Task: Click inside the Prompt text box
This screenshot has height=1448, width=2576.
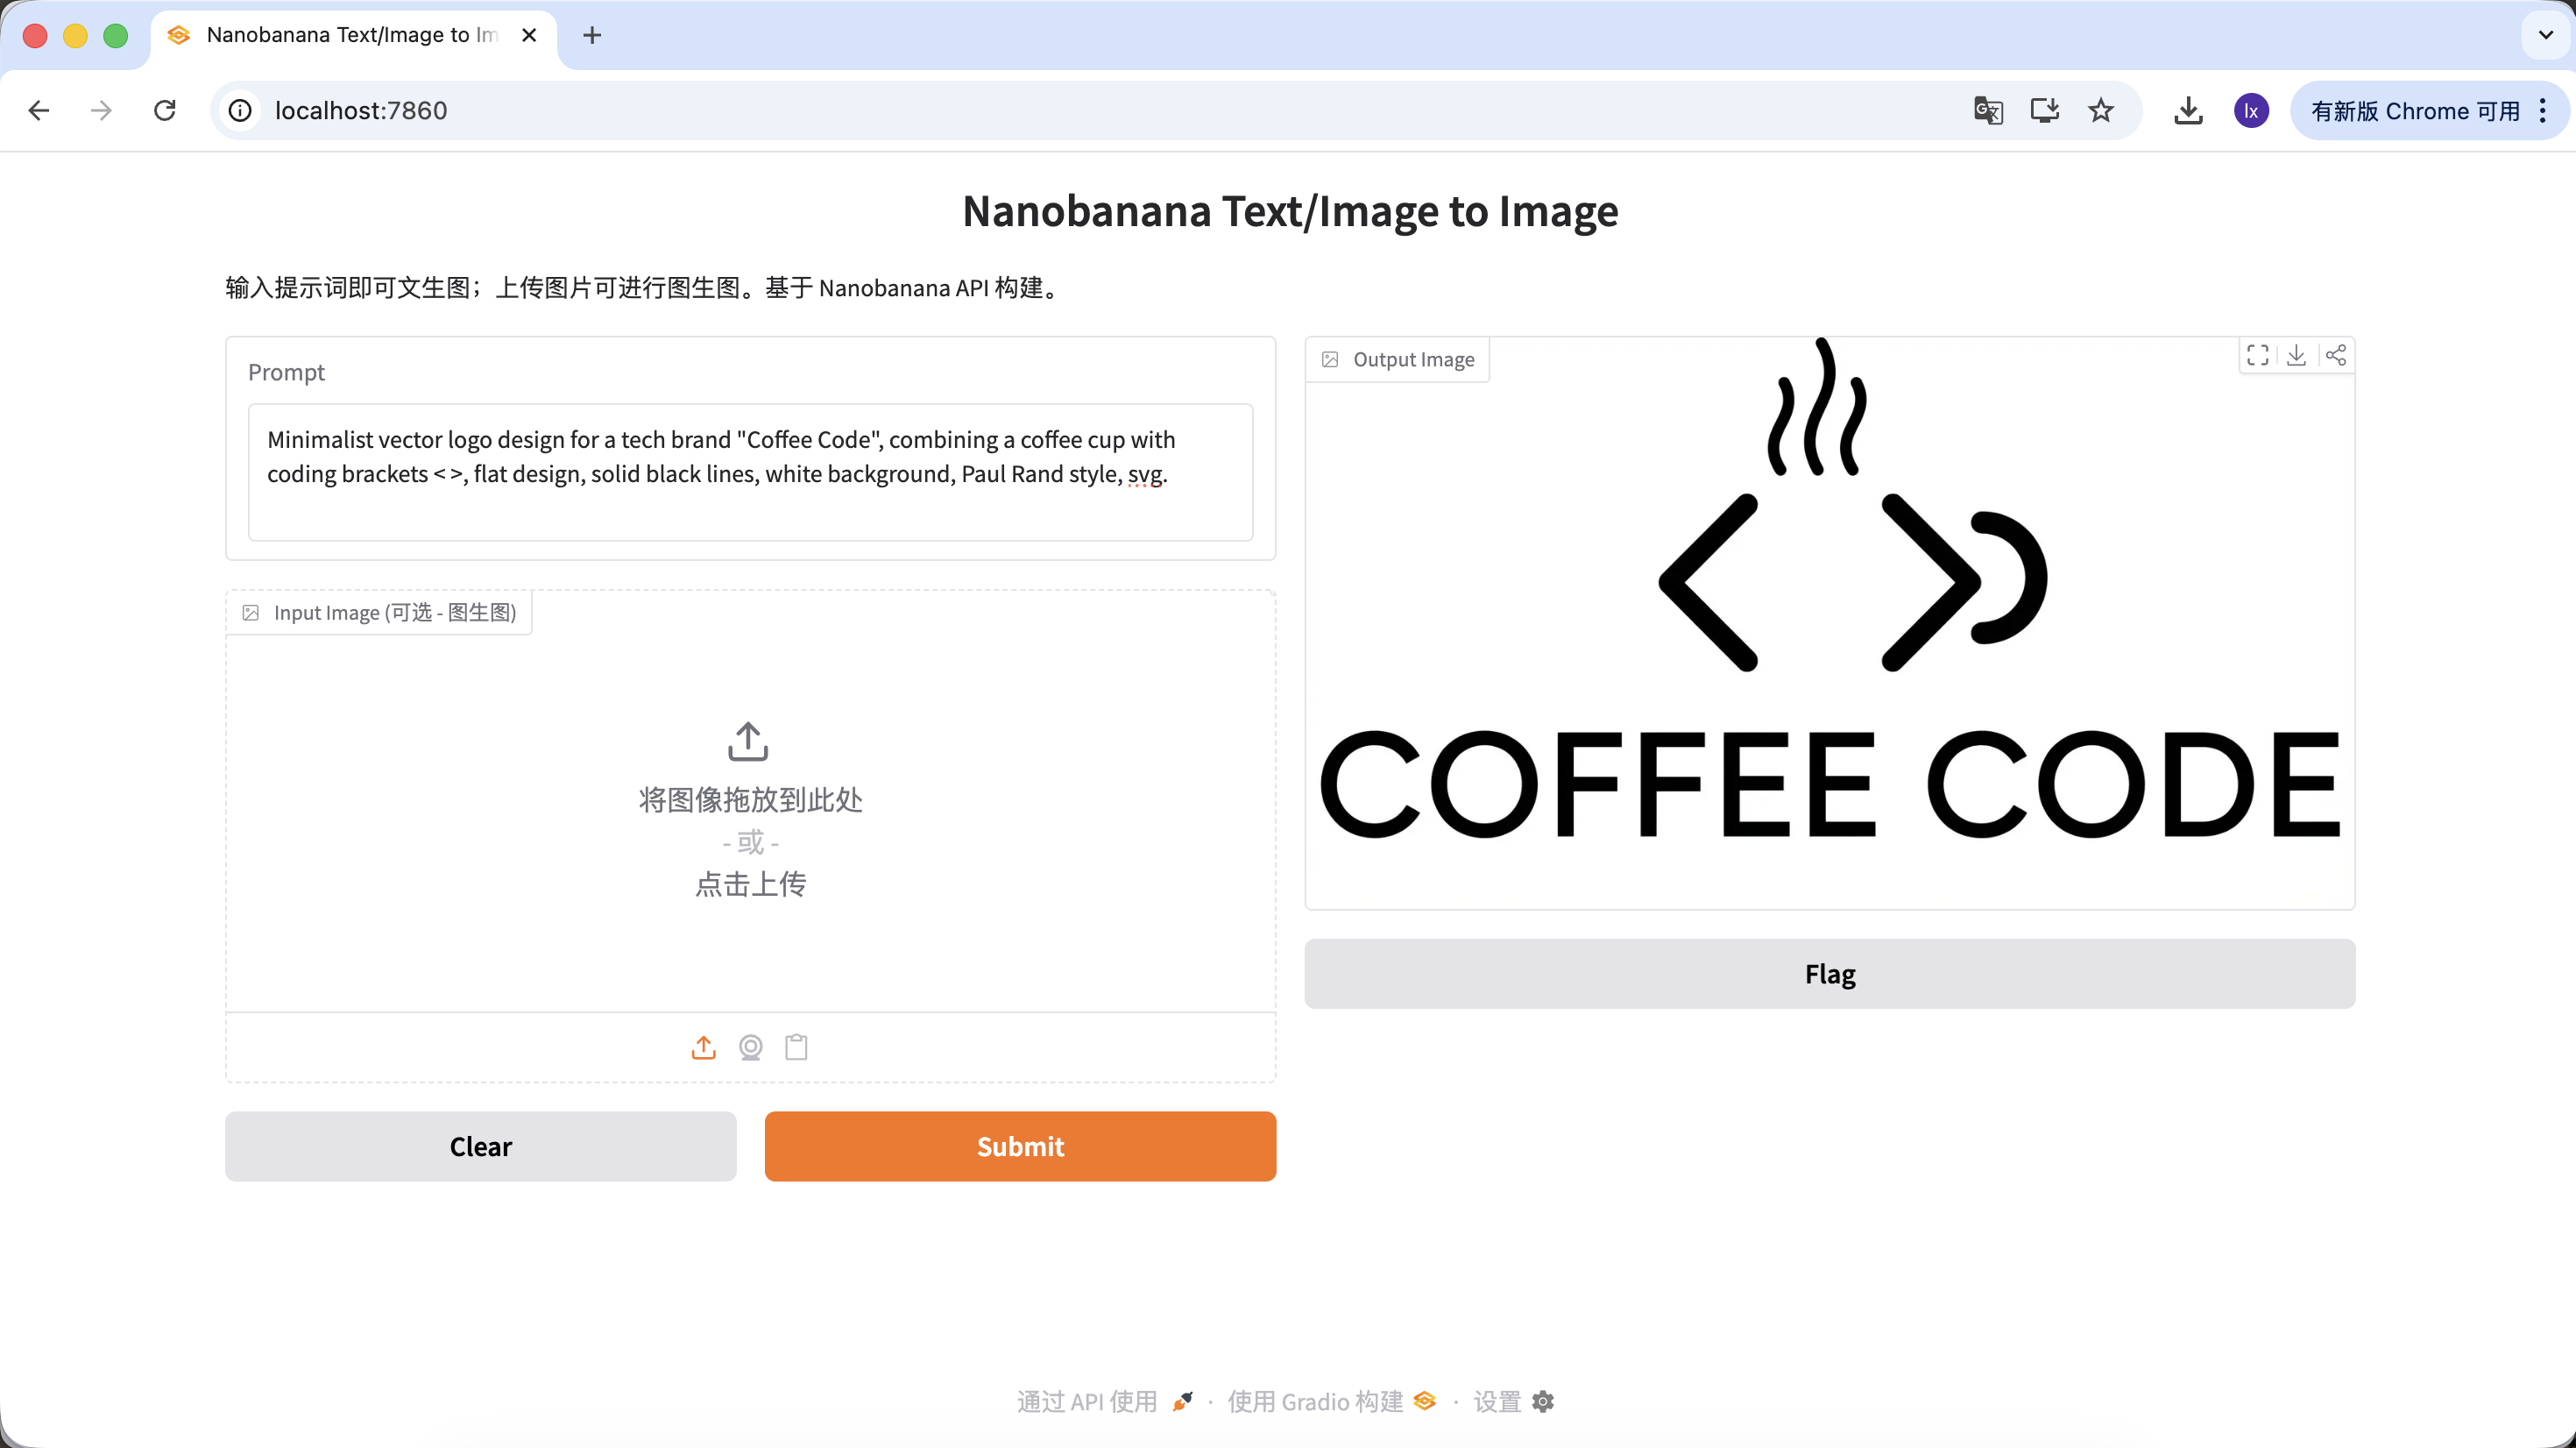Action: coord(750,472)
